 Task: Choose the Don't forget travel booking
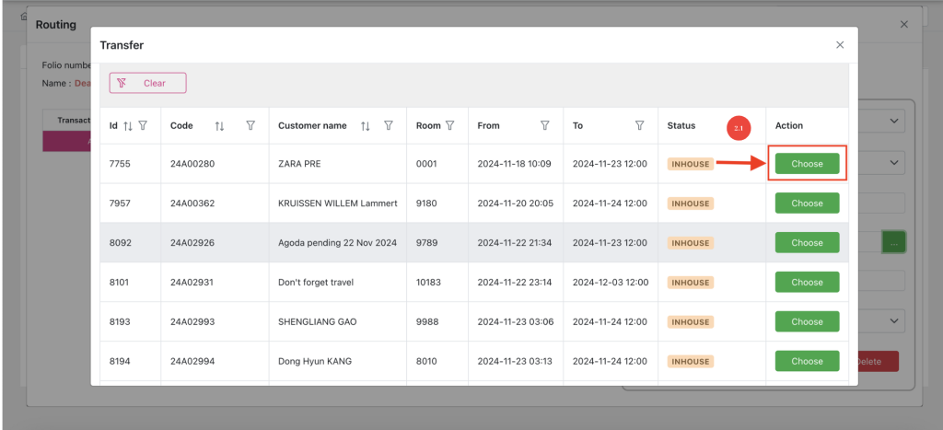point(807,283)
